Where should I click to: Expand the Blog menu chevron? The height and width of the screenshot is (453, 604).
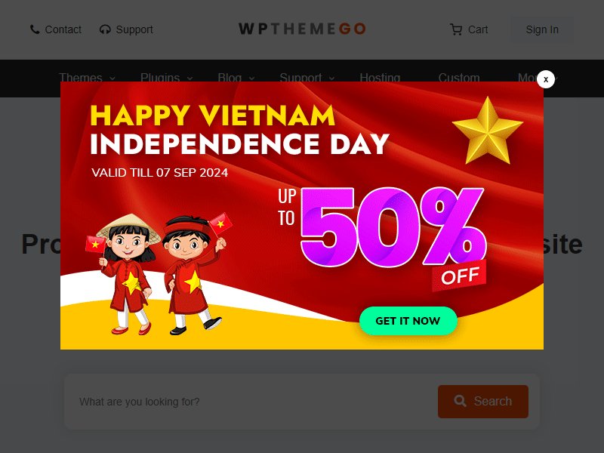251,79
